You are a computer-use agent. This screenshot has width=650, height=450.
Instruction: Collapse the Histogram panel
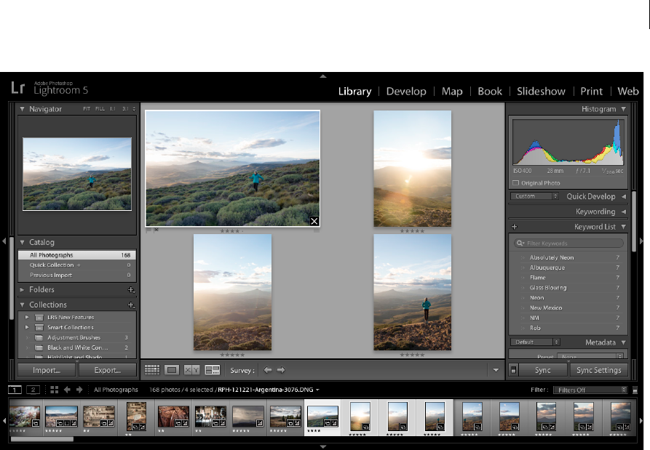point(624,109)
